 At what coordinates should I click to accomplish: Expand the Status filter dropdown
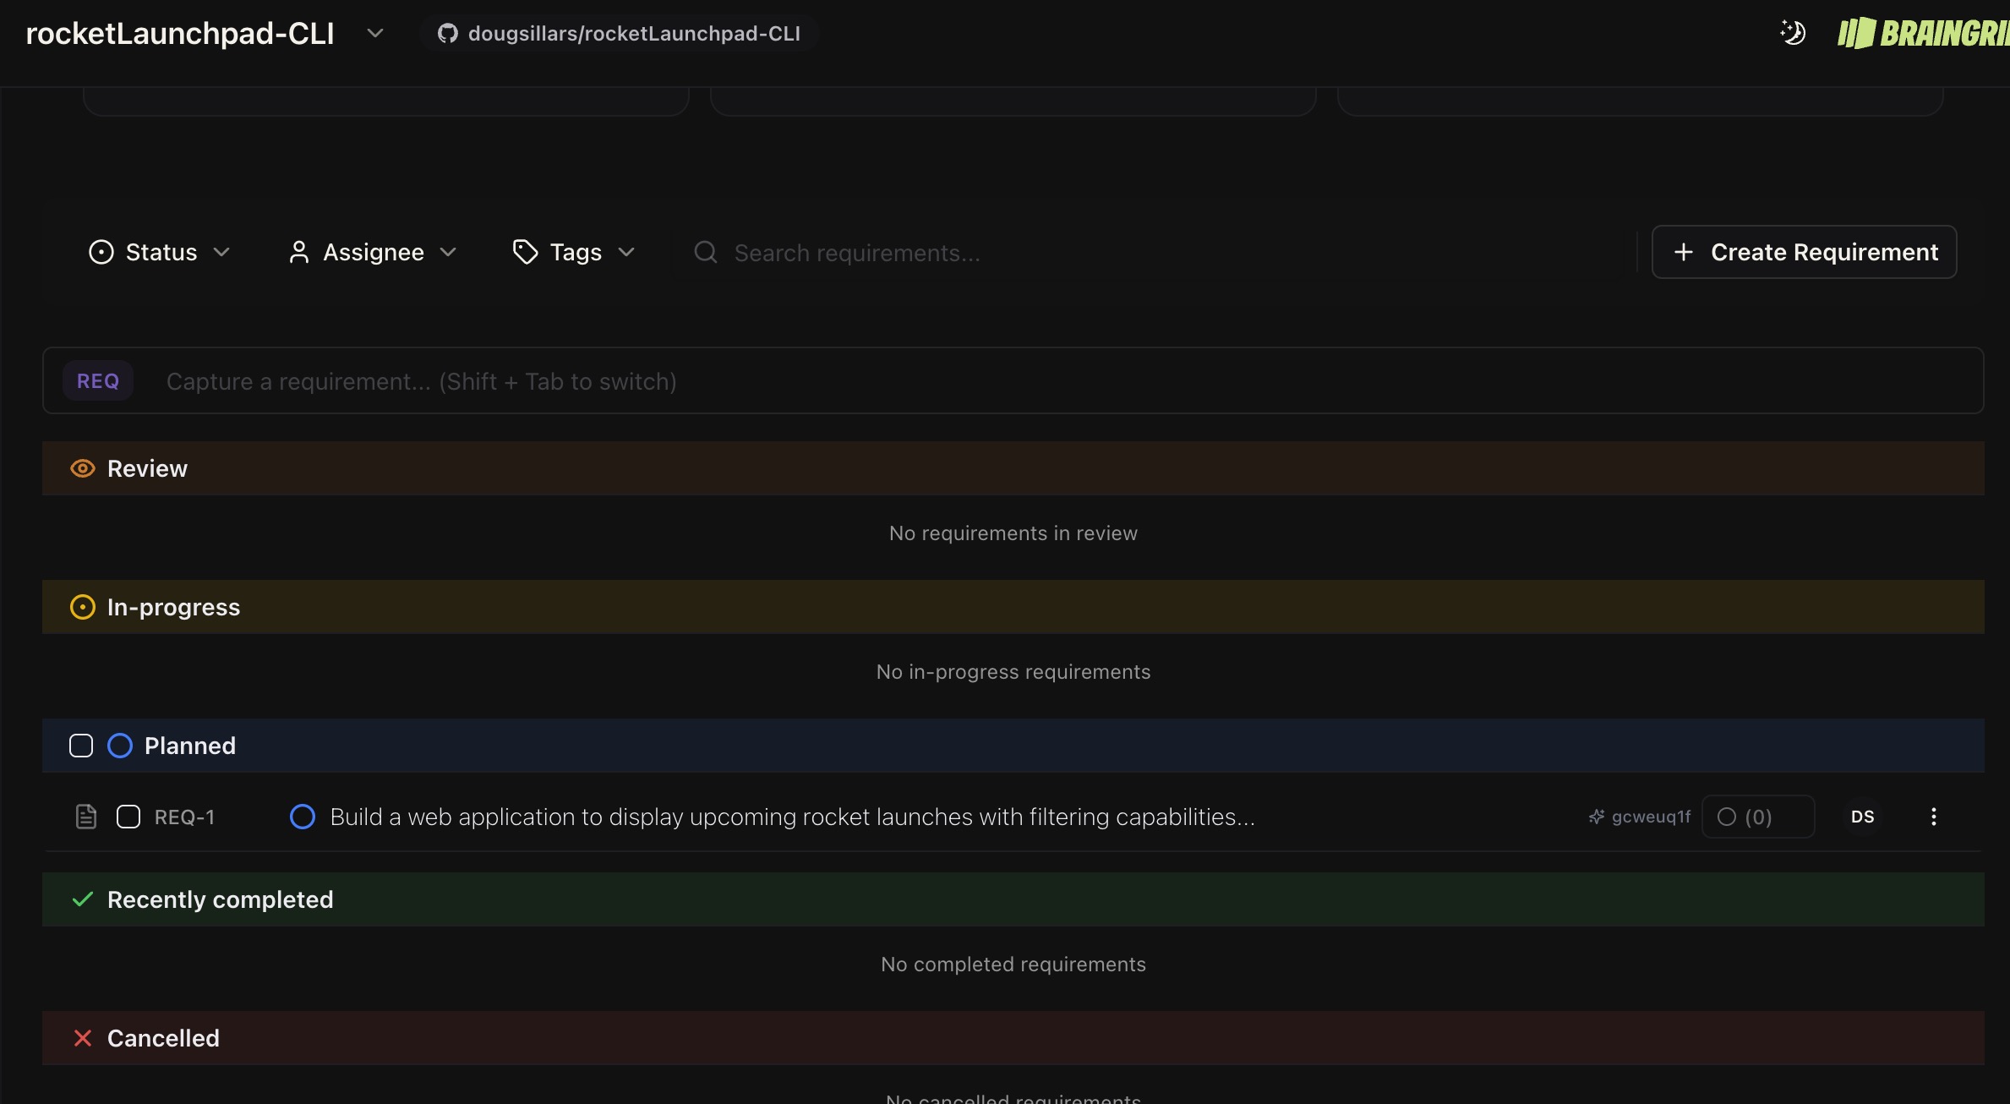click(x=159, y=251)
